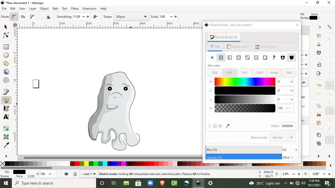The height and width of the screenshot is (188, 335).
Task: Toggle Layer 1 lock icon
Action: [x=75, y=174]
